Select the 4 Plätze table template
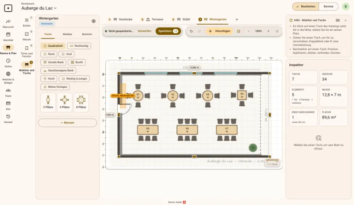354x205 pixels. point(65,102)
